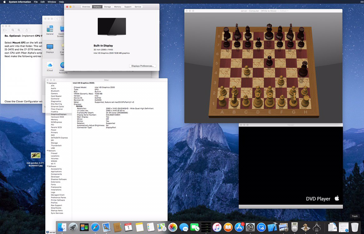
Task: Open System Preferences gear in dock
Action: point(250,227)
